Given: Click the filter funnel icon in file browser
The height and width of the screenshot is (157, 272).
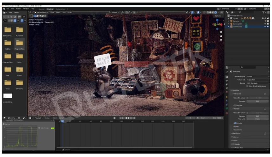Looking at the screenshot, I should pyautogui.click(x=23, y=21).
